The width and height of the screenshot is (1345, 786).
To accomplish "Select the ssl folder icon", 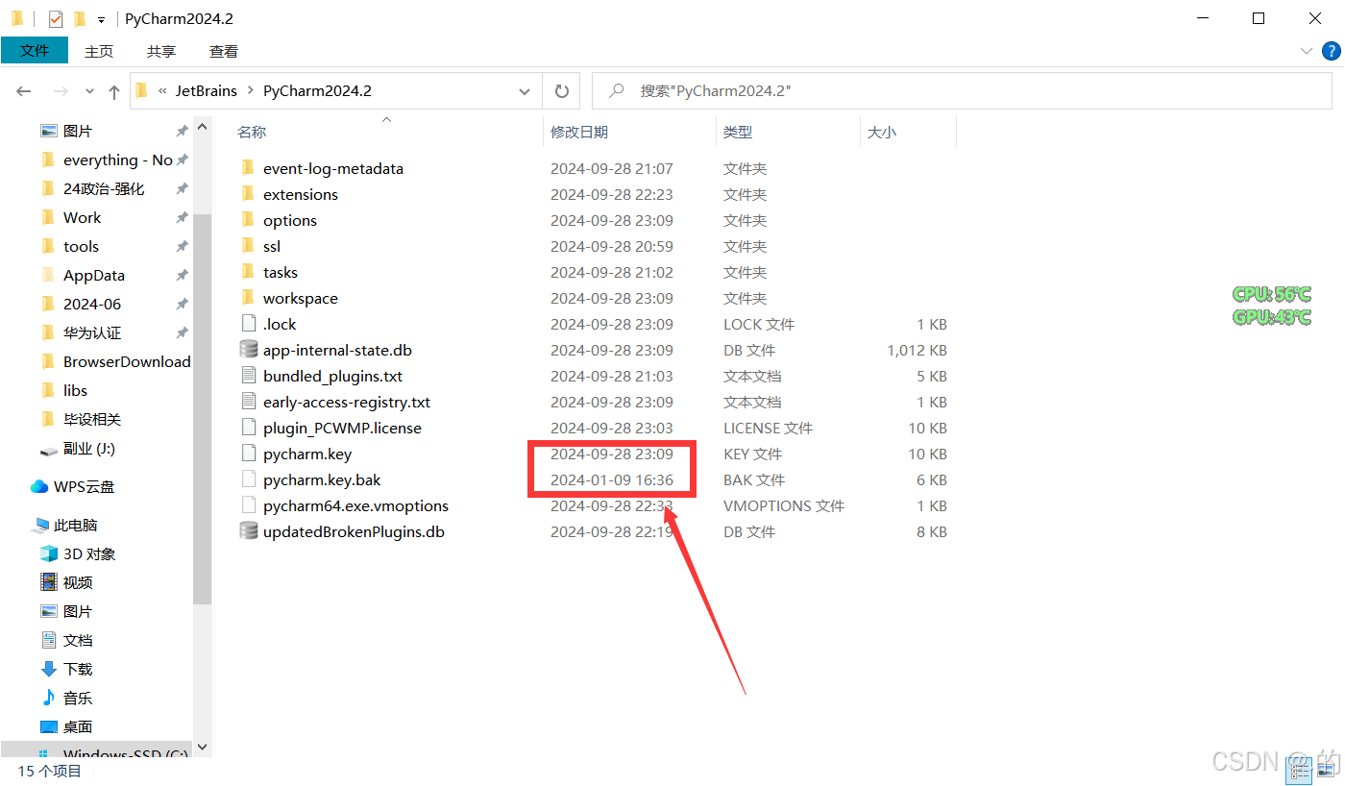I will [x=248, y=246].
